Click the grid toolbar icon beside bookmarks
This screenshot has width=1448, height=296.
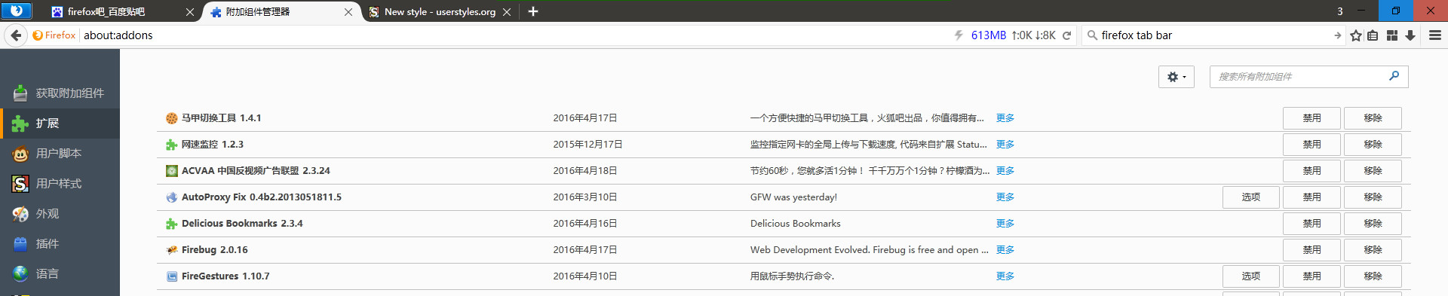(1392, 35)
